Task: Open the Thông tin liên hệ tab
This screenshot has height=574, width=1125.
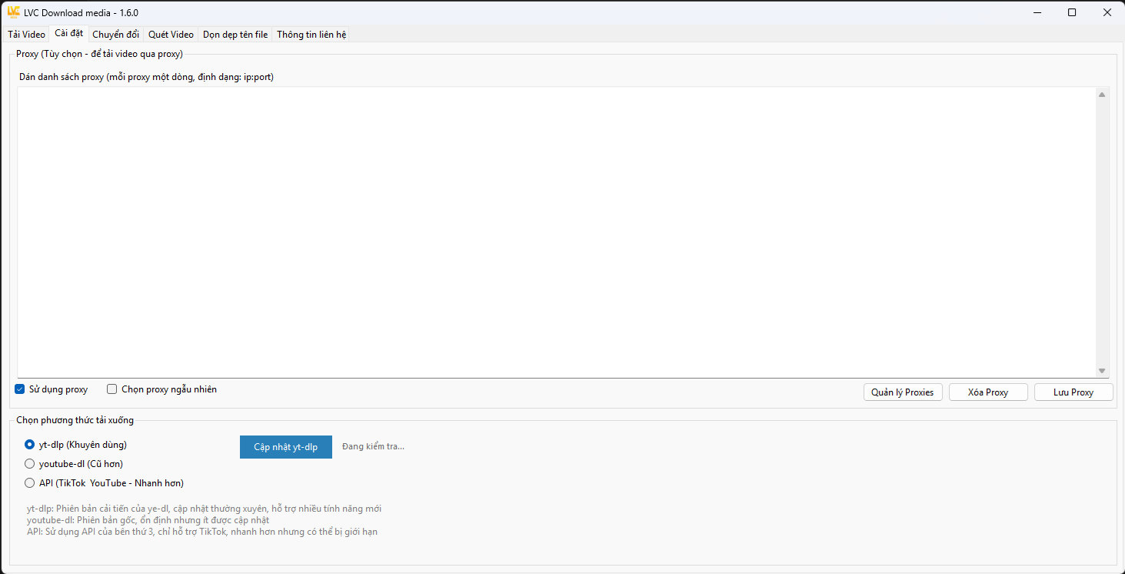Action: (311, 35)
